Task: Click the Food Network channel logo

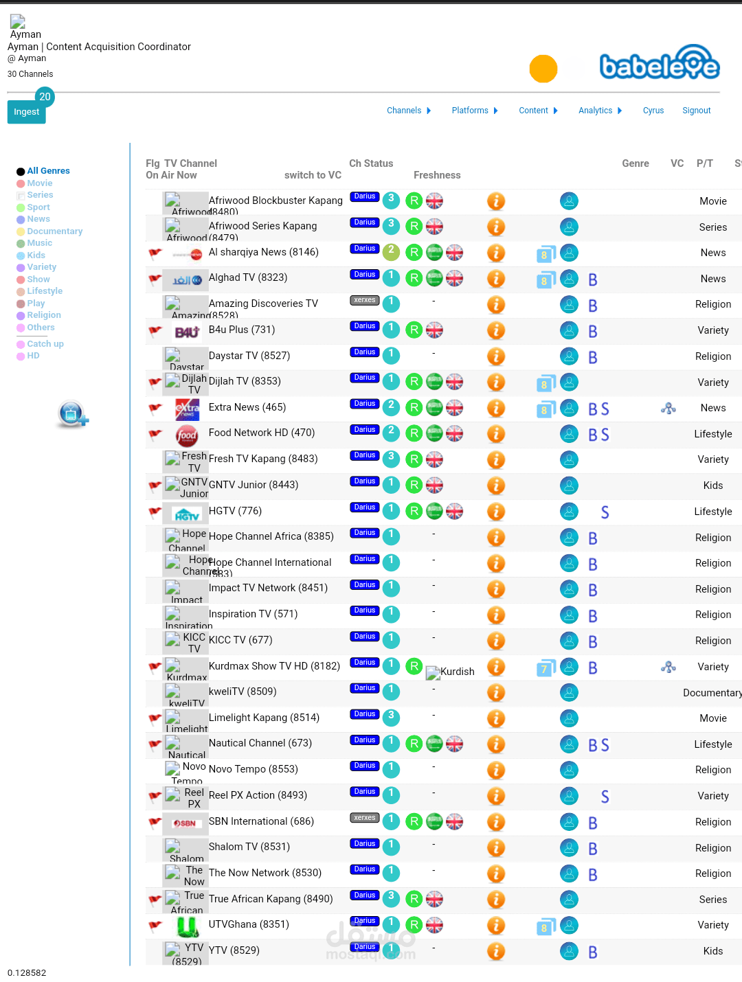Action: tap(186, 435)
